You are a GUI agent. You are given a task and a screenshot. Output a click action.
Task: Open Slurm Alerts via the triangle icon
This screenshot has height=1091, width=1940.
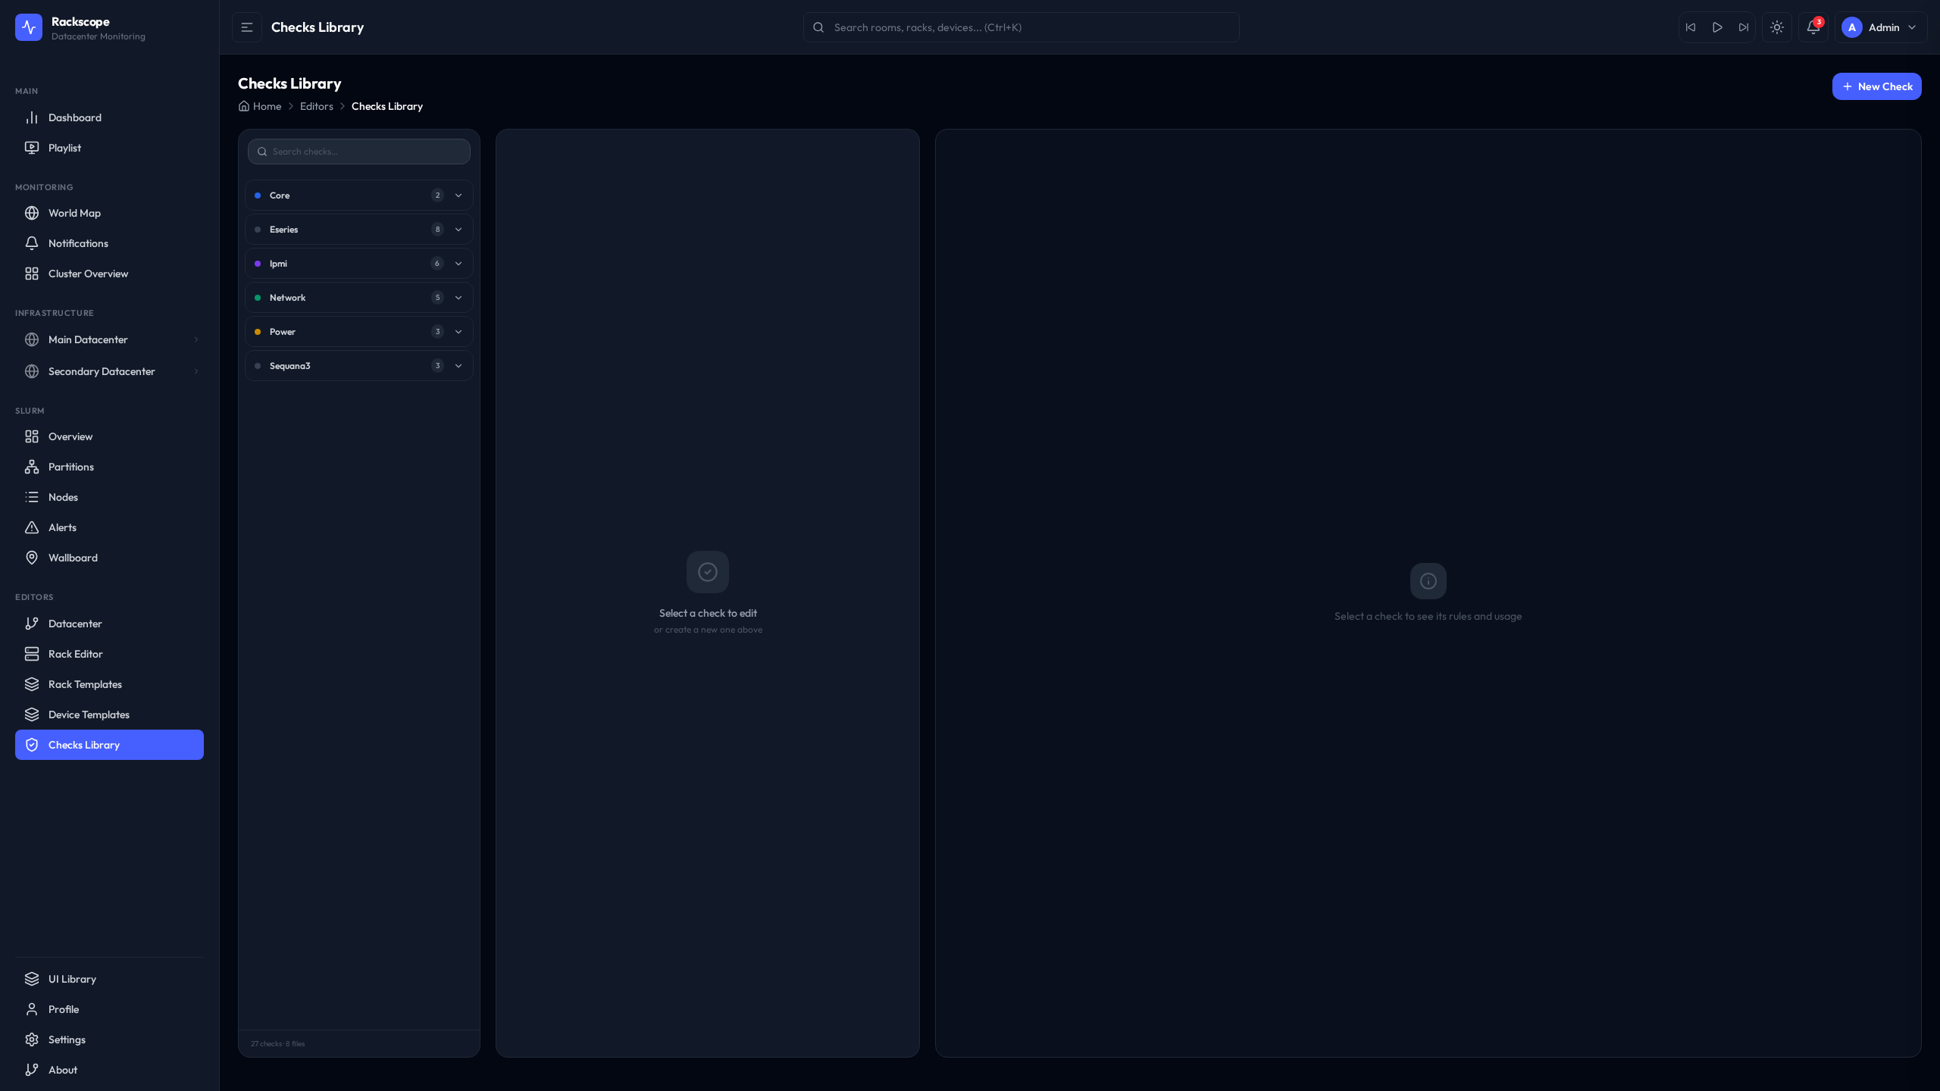coord(32,527)
